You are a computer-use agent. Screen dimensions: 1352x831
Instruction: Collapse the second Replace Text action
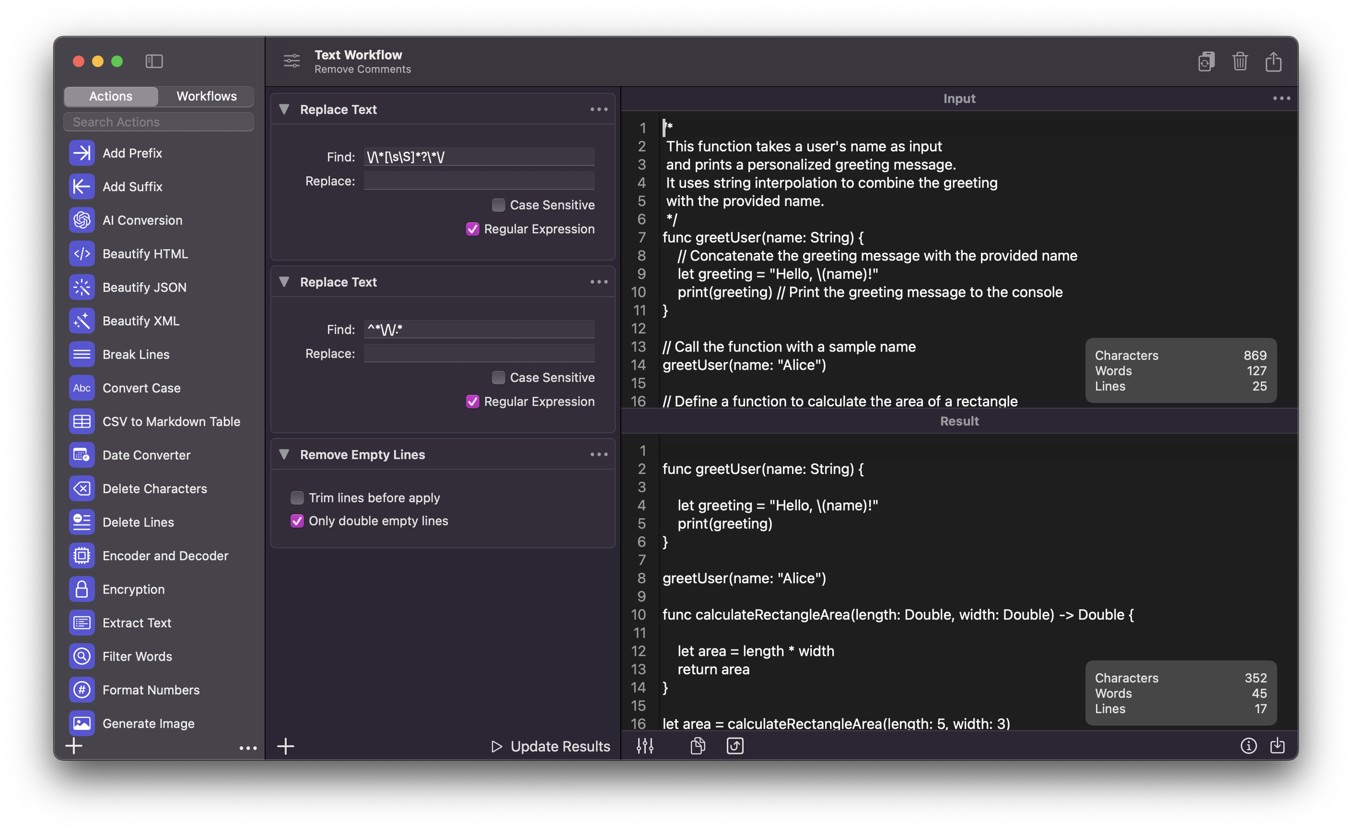pyautogui.click(x=284, y=281)
